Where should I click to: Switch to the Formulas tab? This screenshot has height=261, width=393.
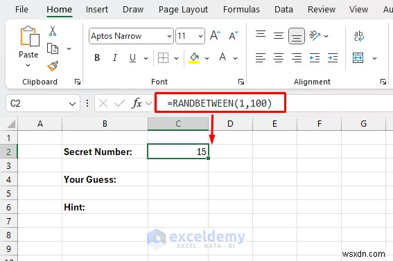(x=241, y=10)
